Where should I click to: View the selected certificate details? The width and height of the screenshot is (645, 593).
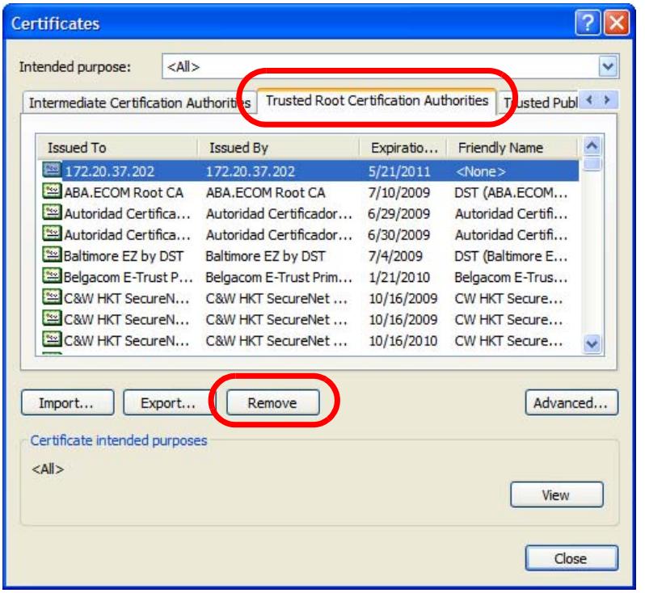point(557,494)
